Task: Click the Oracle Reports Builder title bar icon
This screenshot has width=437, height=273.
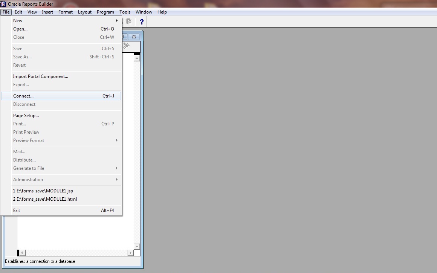Action: pos(3,4)
